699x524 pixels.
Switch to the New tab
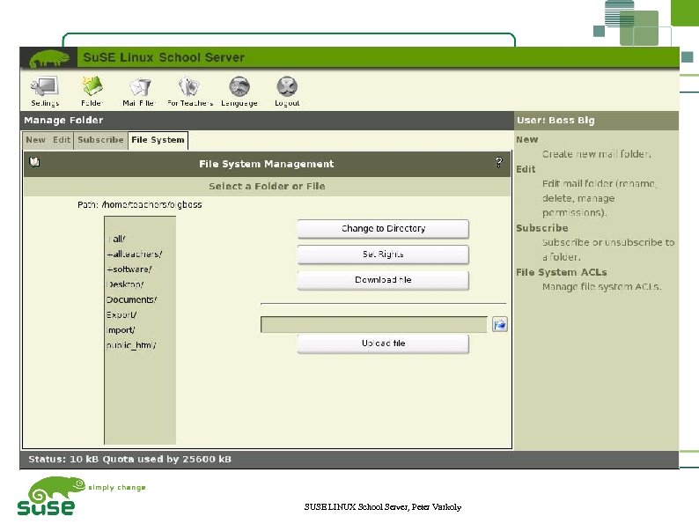tap(36, 139)
